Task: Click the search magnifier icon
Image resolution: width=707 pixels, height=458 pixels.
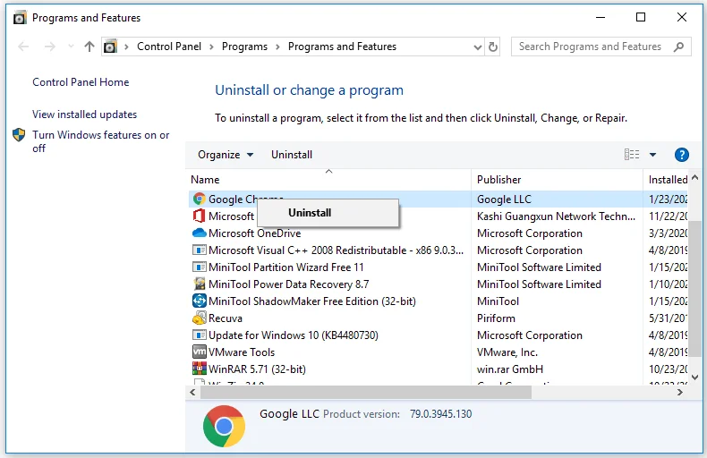Action: pos(678,47)
